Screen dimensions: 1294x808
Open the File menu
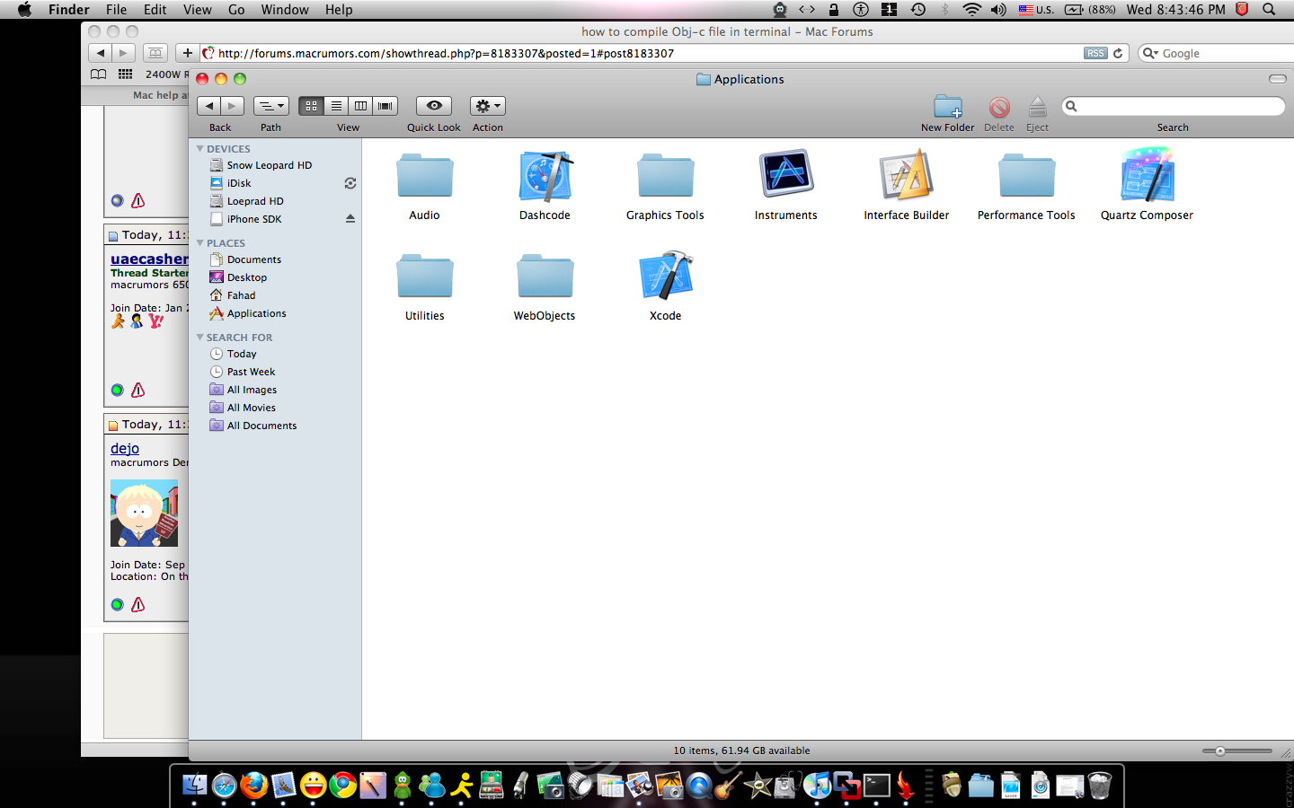click(x=116, y=10)
